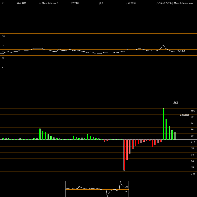Click the RSI value 42.15 label
The height and width of the screenshot is (197, 197).
[x=181, y=51]
